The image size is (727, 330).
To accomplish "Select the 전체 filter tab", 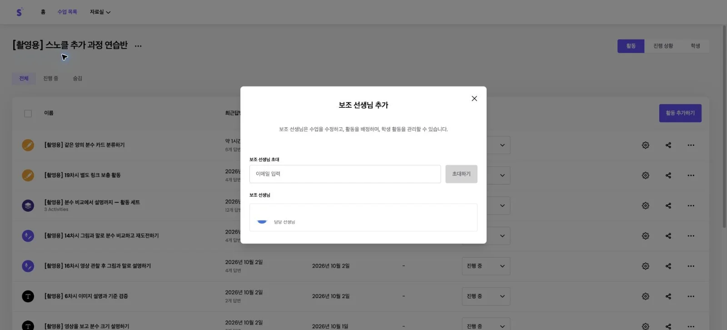I will [x=24, y=78].
